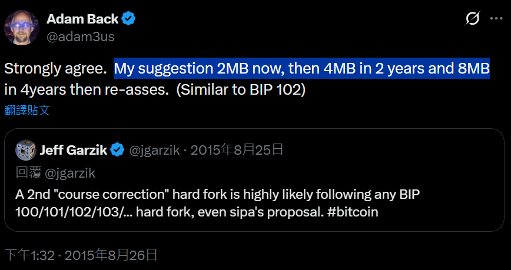The height and width of the screenshot is (270, 511).
Task: Click the Grok icon at top right
Action: point(472,19)
